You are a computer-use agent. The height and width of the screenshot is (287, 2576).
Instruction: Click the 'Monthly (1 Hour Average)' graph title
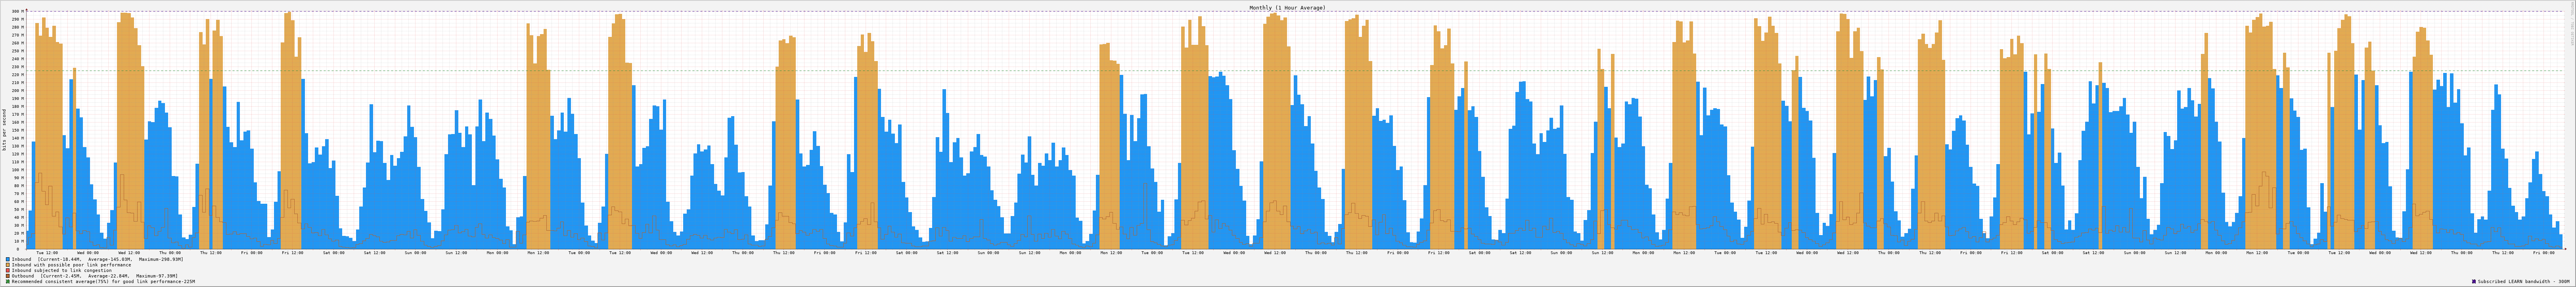[x=1287, y=7]
